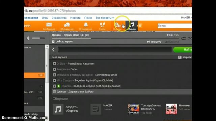Go back with the left chevron

pyautogui.click(x=53, y=49)
